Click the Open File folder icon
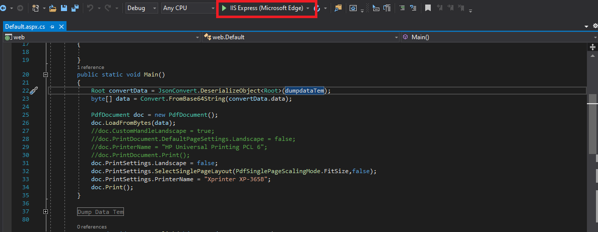598x232 pixels. (x=53, y=8)
